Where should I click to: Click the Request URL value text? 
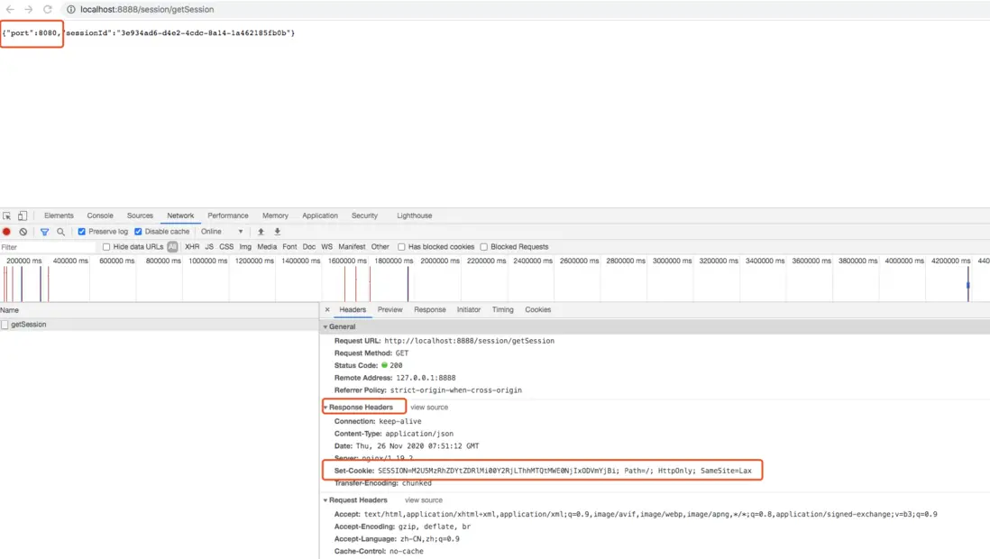pos(469,341)
